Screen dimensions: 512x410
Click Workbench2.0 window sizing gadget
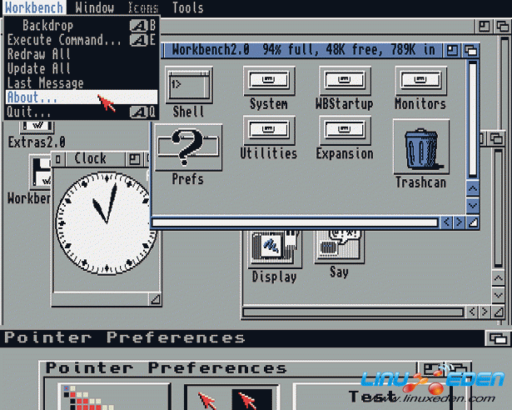point(473,222)
